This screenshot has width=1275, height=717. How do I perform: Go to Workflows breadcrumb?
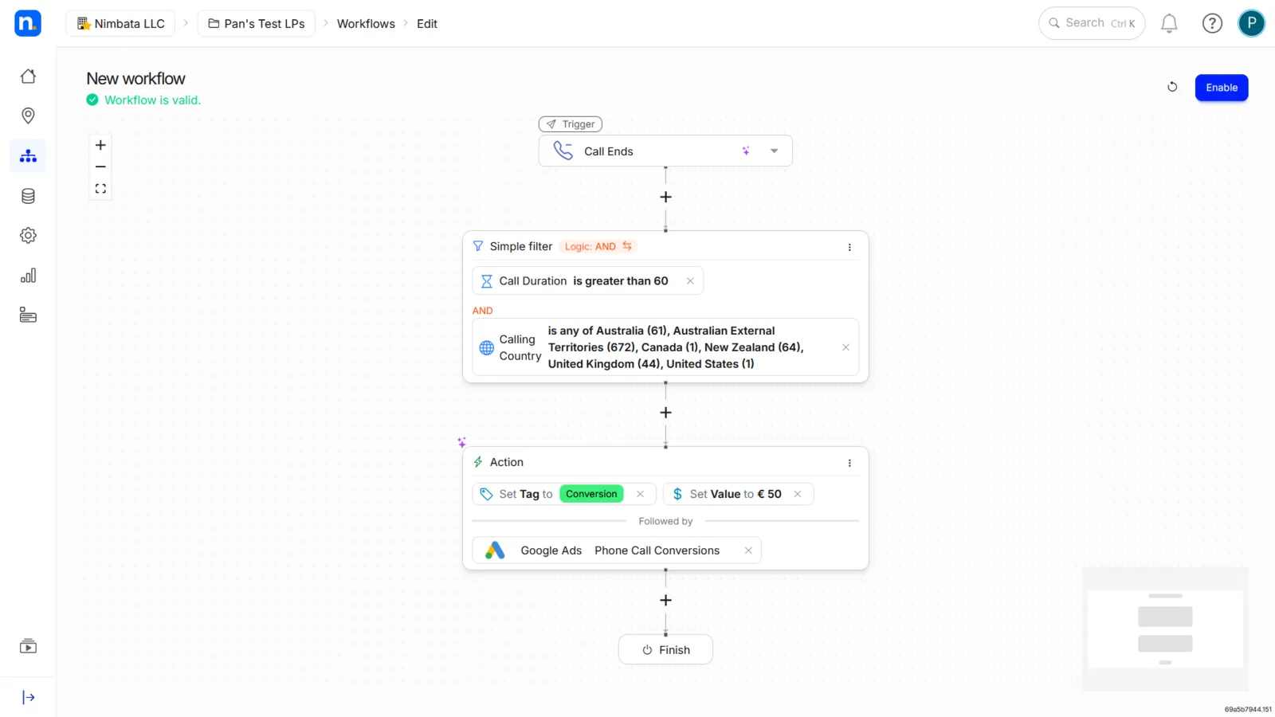[x=366, y=24]
